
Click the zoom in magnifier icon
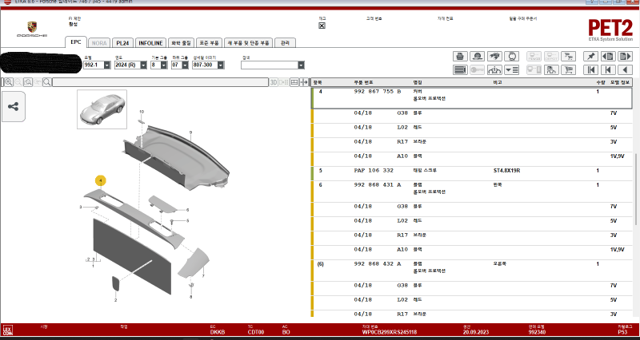coord(9,82)
